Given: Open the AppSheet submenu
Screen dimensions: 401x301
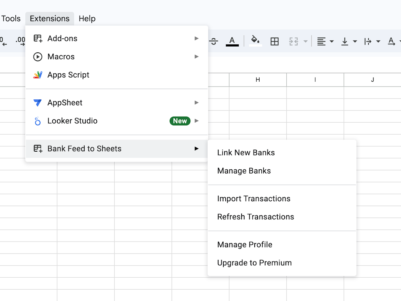Looking at the screenshot, I should pos(117,103).
